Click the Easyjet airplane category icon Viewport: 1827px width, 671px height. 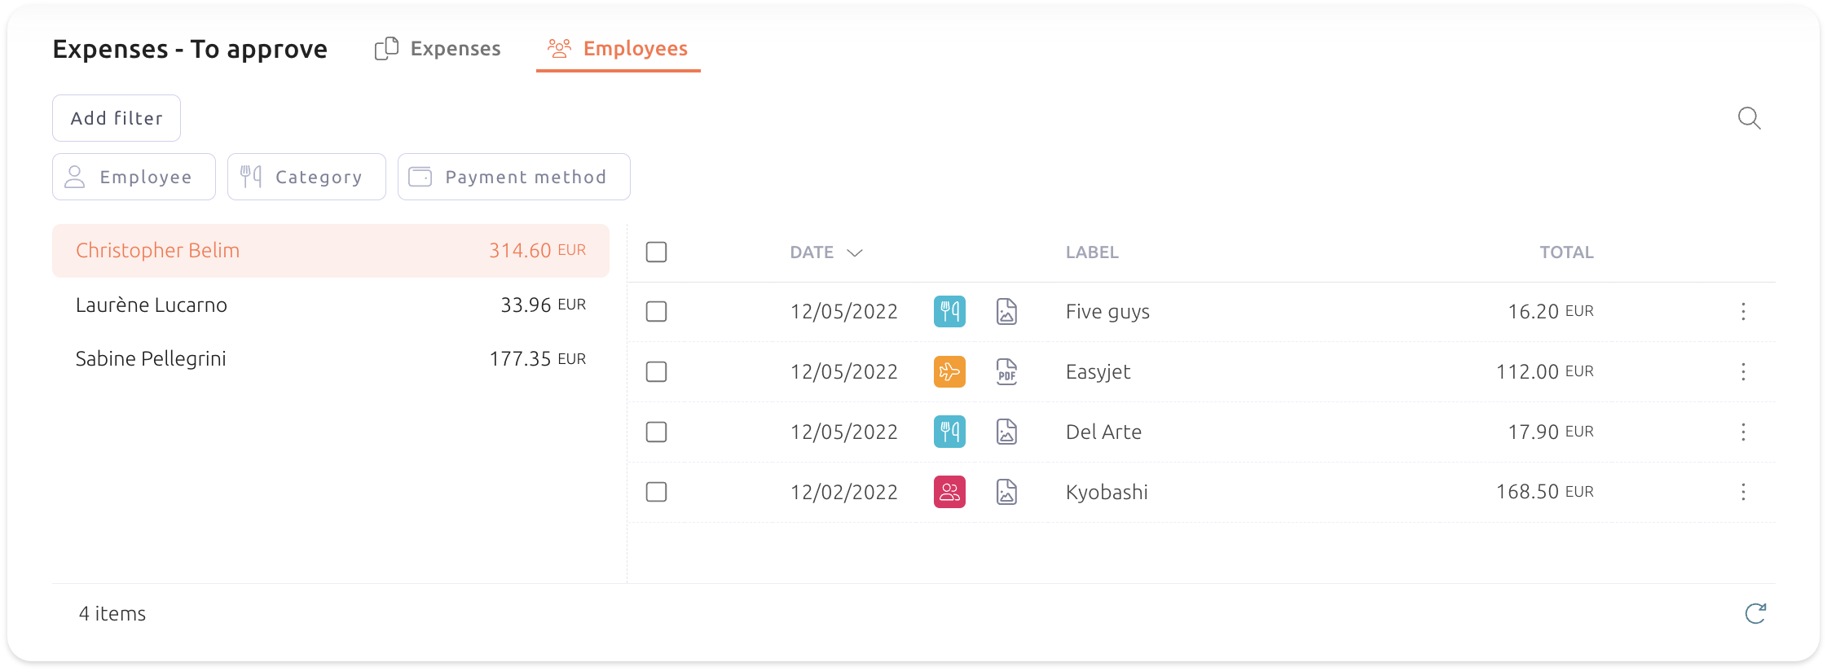click(x=949, y=372)
